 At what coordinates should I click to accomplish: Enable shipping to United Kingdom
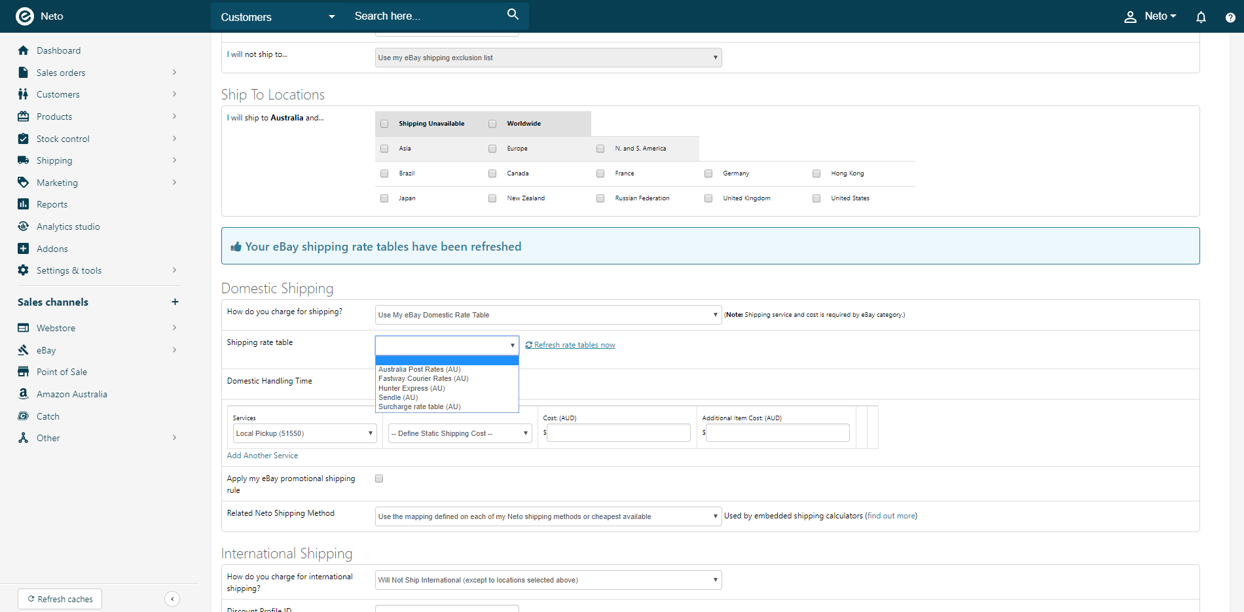pyautogui.click(x=708, y=198)
